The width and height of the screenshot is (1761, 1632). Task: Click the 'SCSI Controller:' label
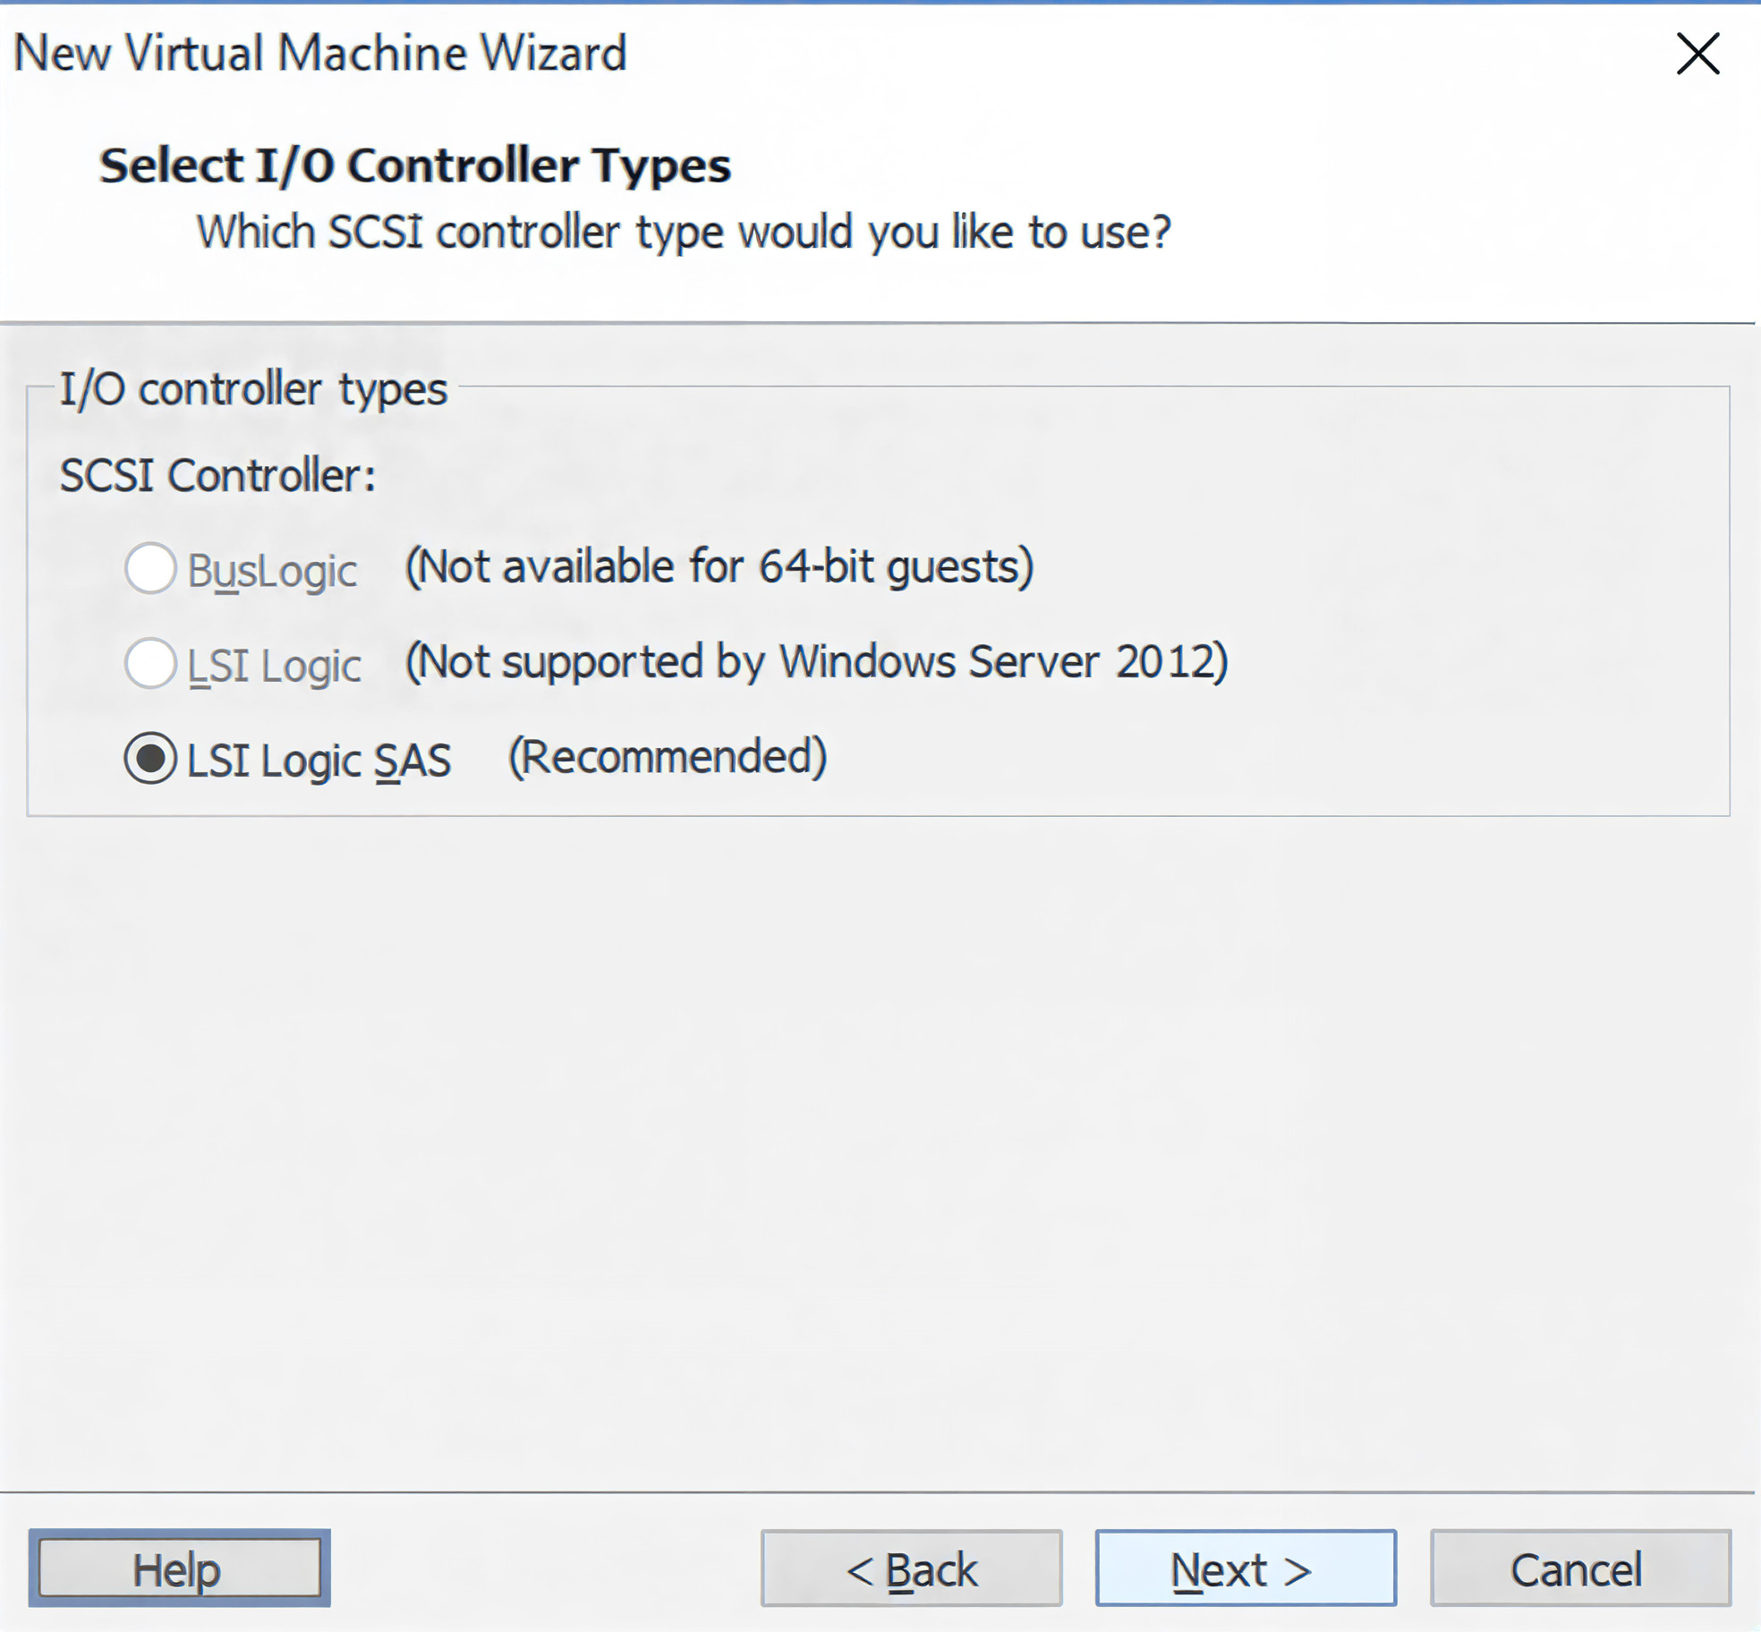pos(217,475)
